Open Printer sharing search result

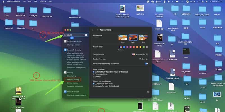[73, 83]
